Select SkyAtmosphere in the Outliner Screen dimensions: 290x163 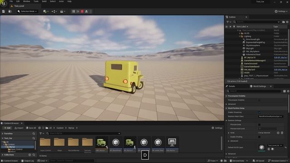(253, 45)
